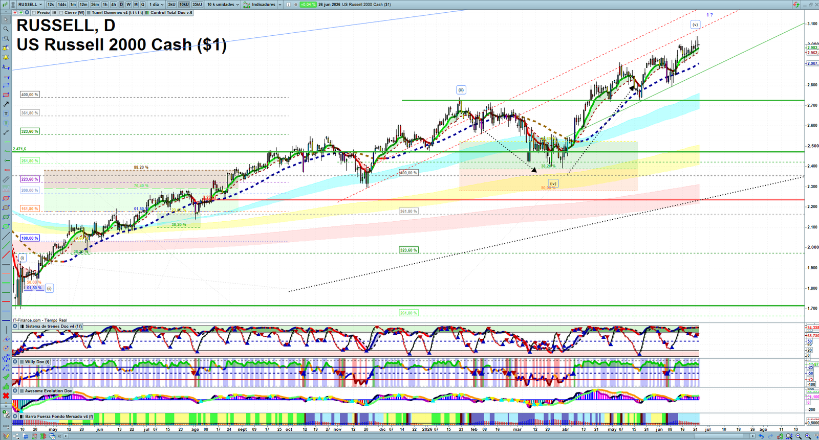Toggle the Precio checkbox
The width and height of the screenshot is (819, 440).
(x=34, y=12)
